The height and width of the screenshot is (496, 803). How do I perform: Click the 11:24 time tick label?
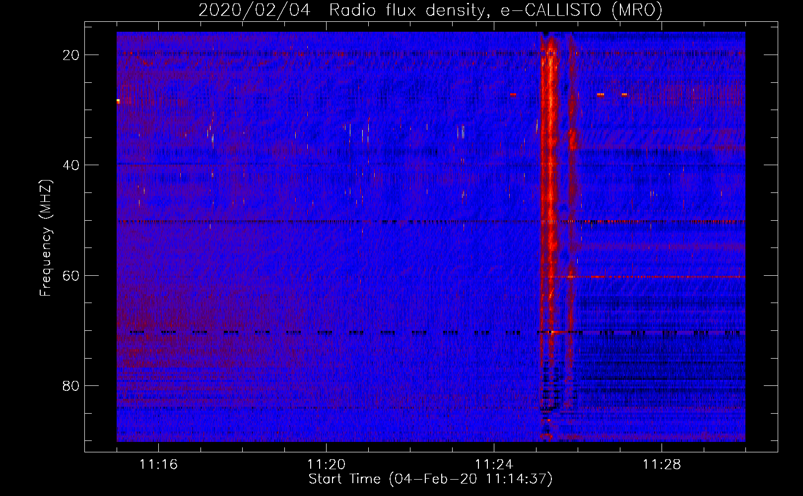click(494, 465)
